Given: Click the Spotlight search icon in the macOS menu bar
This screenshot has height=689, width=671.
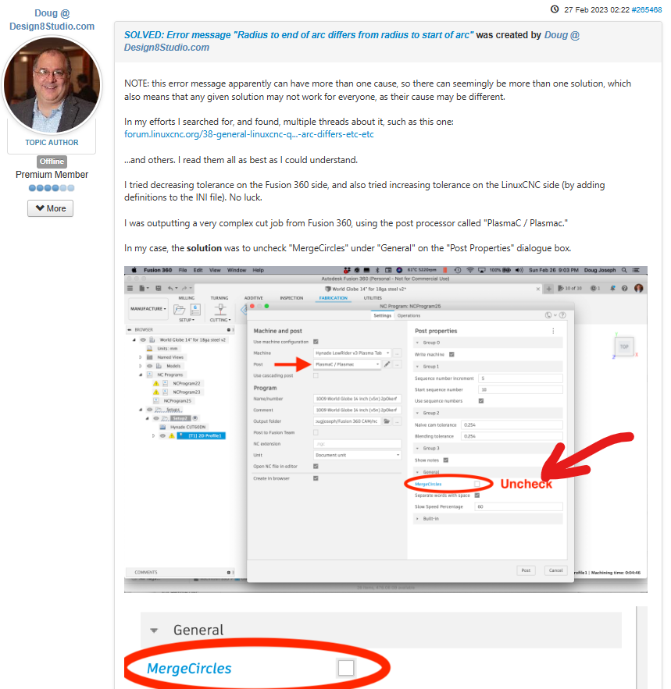Looking at the screenshot, I should click(624, 270).
